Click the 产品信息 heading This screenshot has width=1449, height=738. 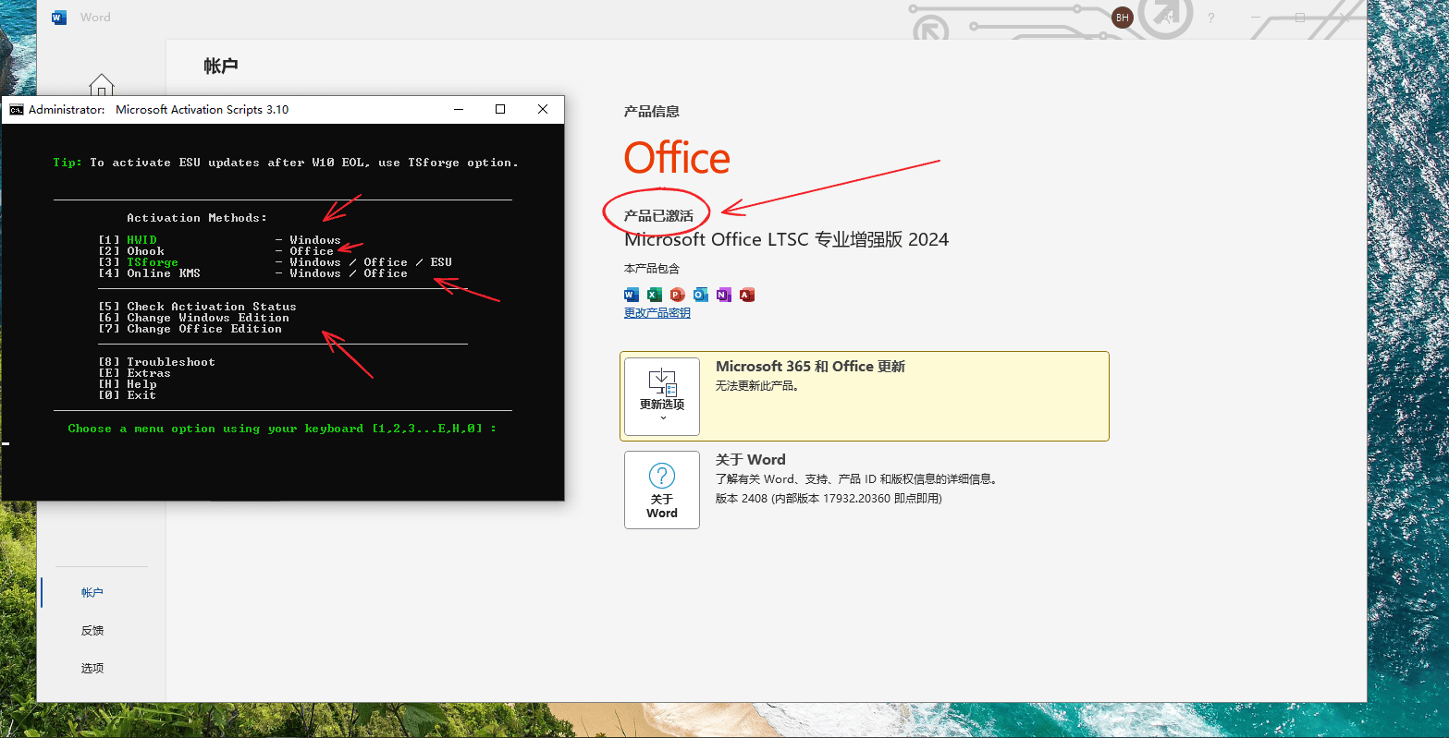[652, 111]
